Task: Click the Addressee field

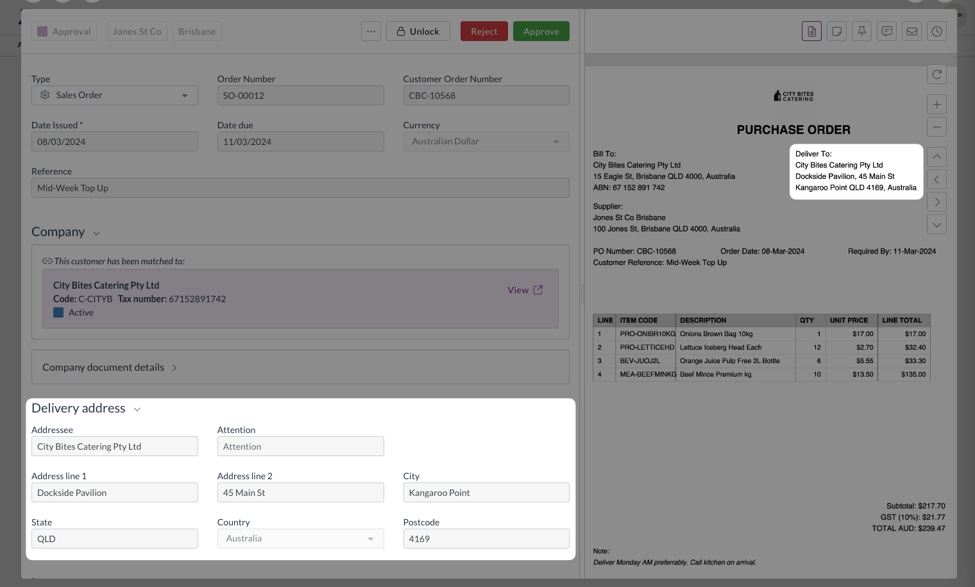Action: 115,446
